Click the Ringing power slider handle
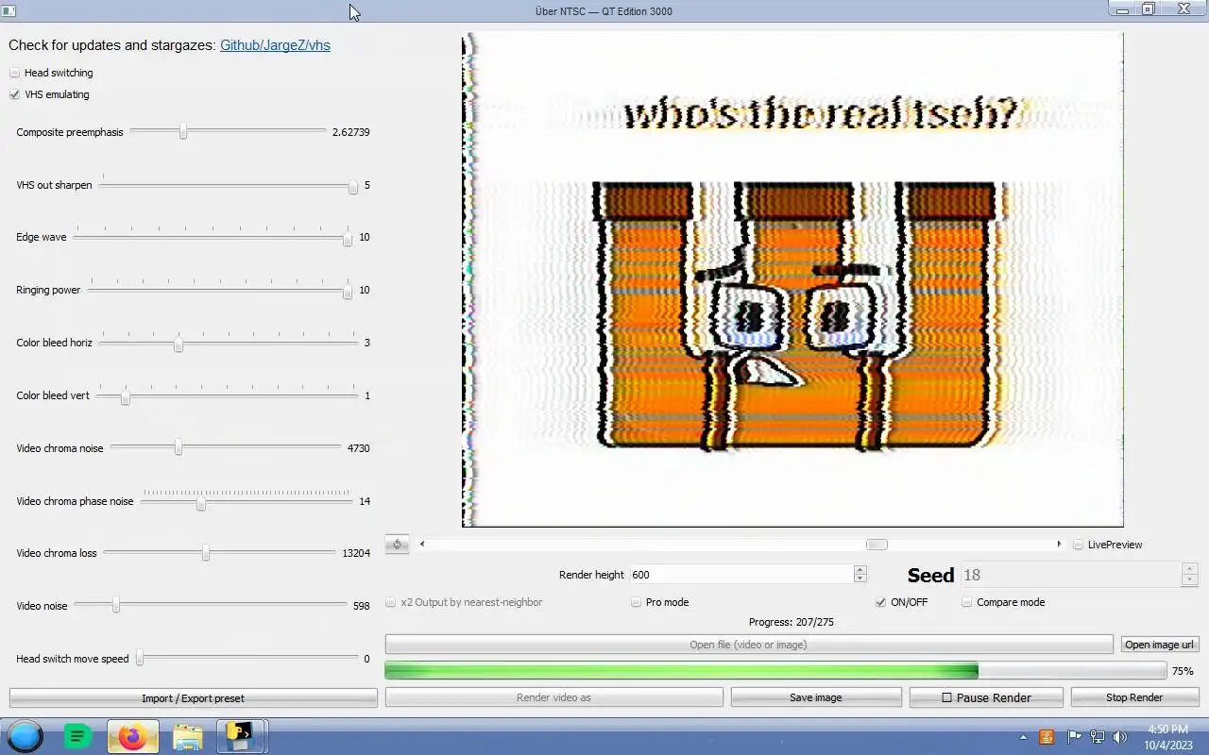The width and height of the screenshot is (1209, 755). pyautogui.click(x=348, y=291)
